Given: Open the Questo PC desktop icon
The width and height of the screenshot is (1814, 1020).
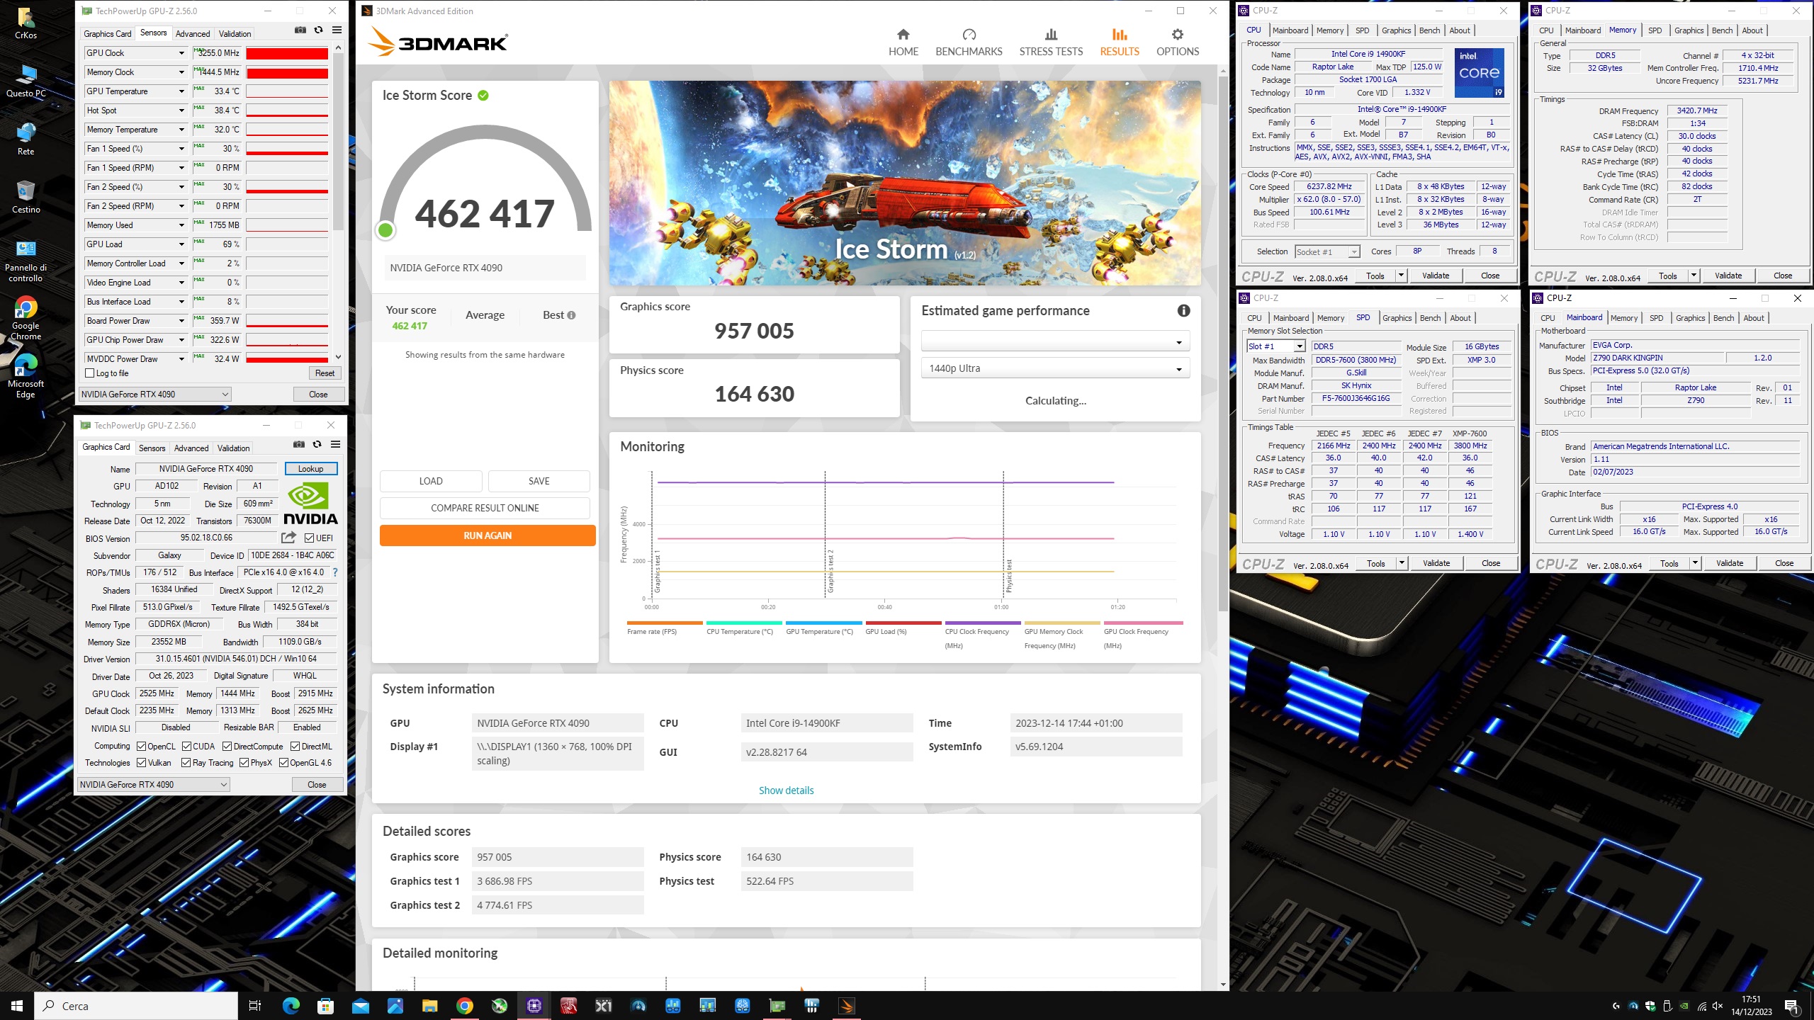Looking at the screenshot, I should click(x=26, y=80).
